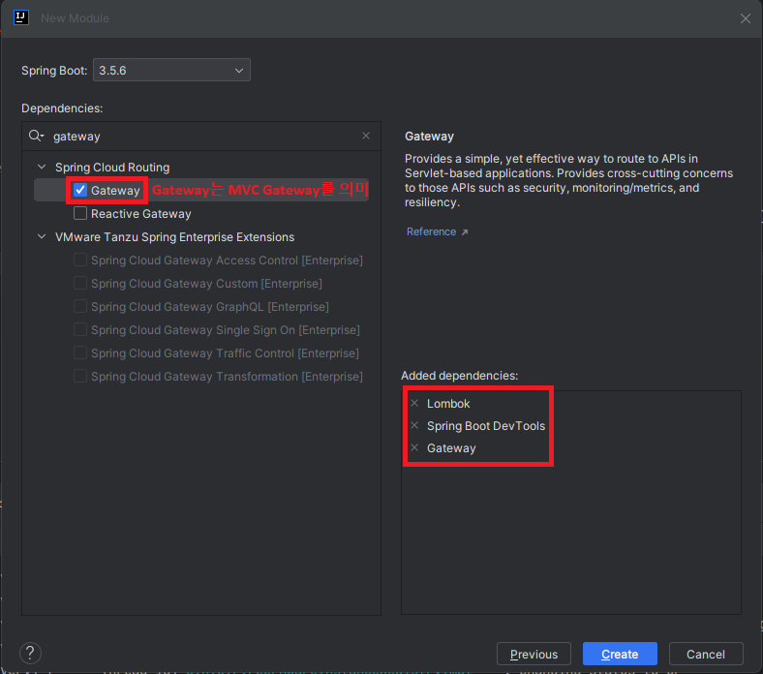
Task: Collapse the Spring Cloud Routing group
Action: pos(42,167)
